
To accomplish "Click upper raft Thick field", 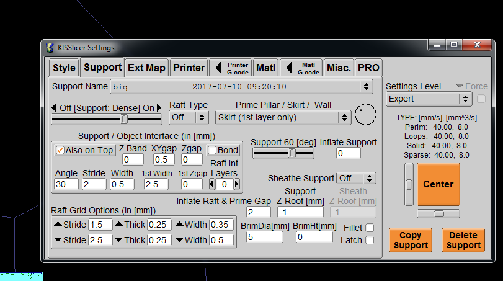I will click(x=159, y=225).
